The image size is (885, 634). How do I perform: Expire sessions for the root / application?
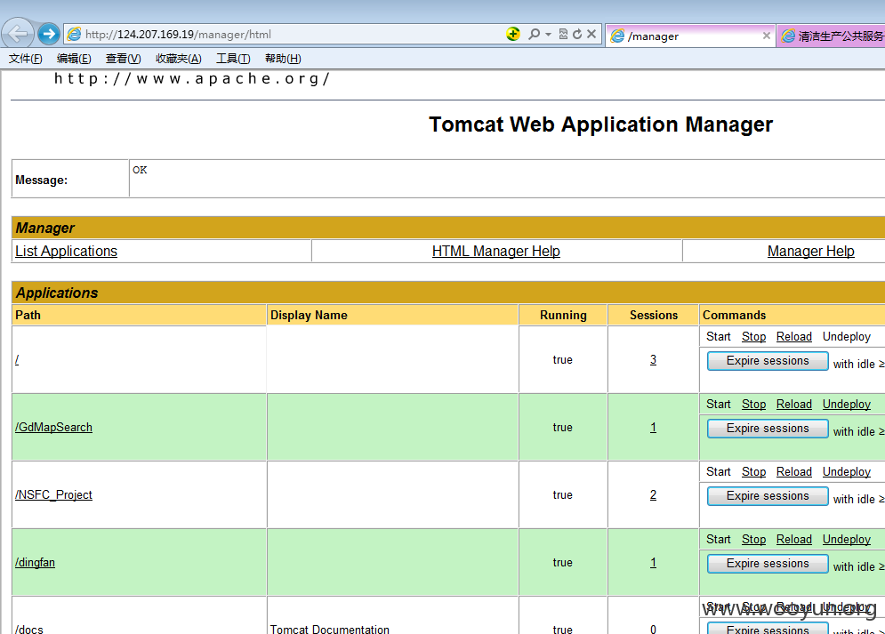click(768, 361)
